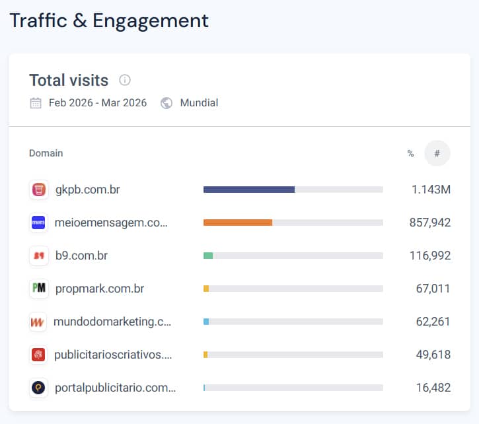
Task: Open the b9.com.br domain link
Action: (81, 256)
